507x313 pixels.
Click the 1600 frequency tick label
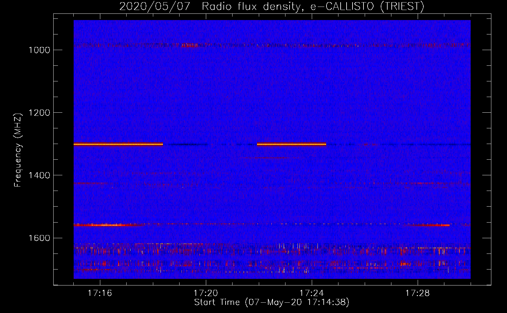pyautogui.click(x=39, y=238)
